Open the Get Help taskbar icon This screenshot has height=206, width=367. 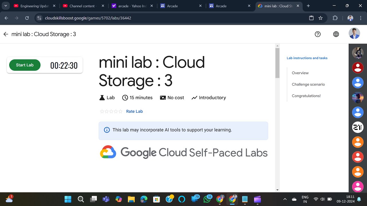click(x=169, y=199)
